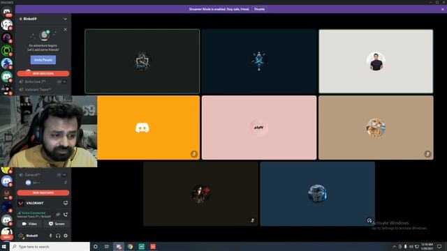This screenshot has width=447, height=251.
Task: Click the VALORANT activity stream icon
Action: tap(66, 203)
